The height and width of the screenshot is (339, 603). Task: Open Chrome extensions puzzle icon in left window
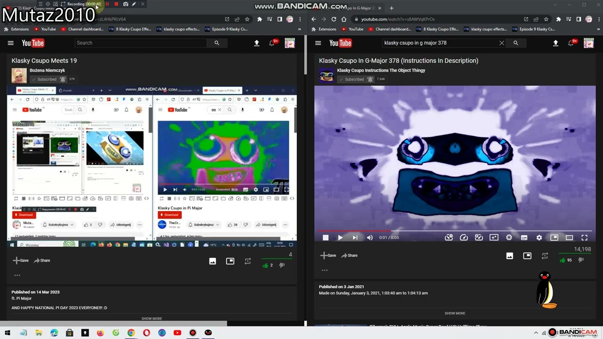tap(259, 19)
